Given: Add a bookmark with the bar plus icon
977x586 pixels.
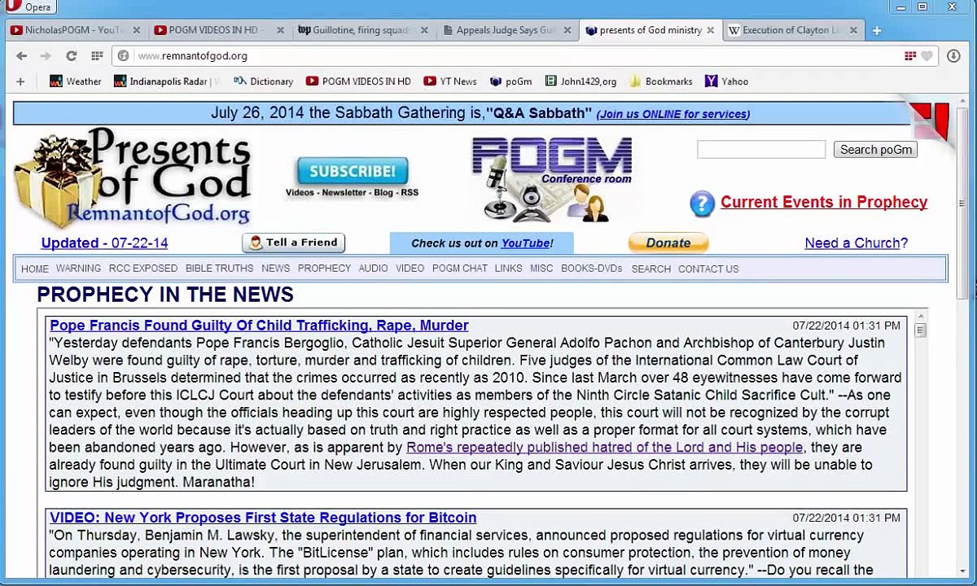Looking at the screenshot, I should (x=20, y=81).
